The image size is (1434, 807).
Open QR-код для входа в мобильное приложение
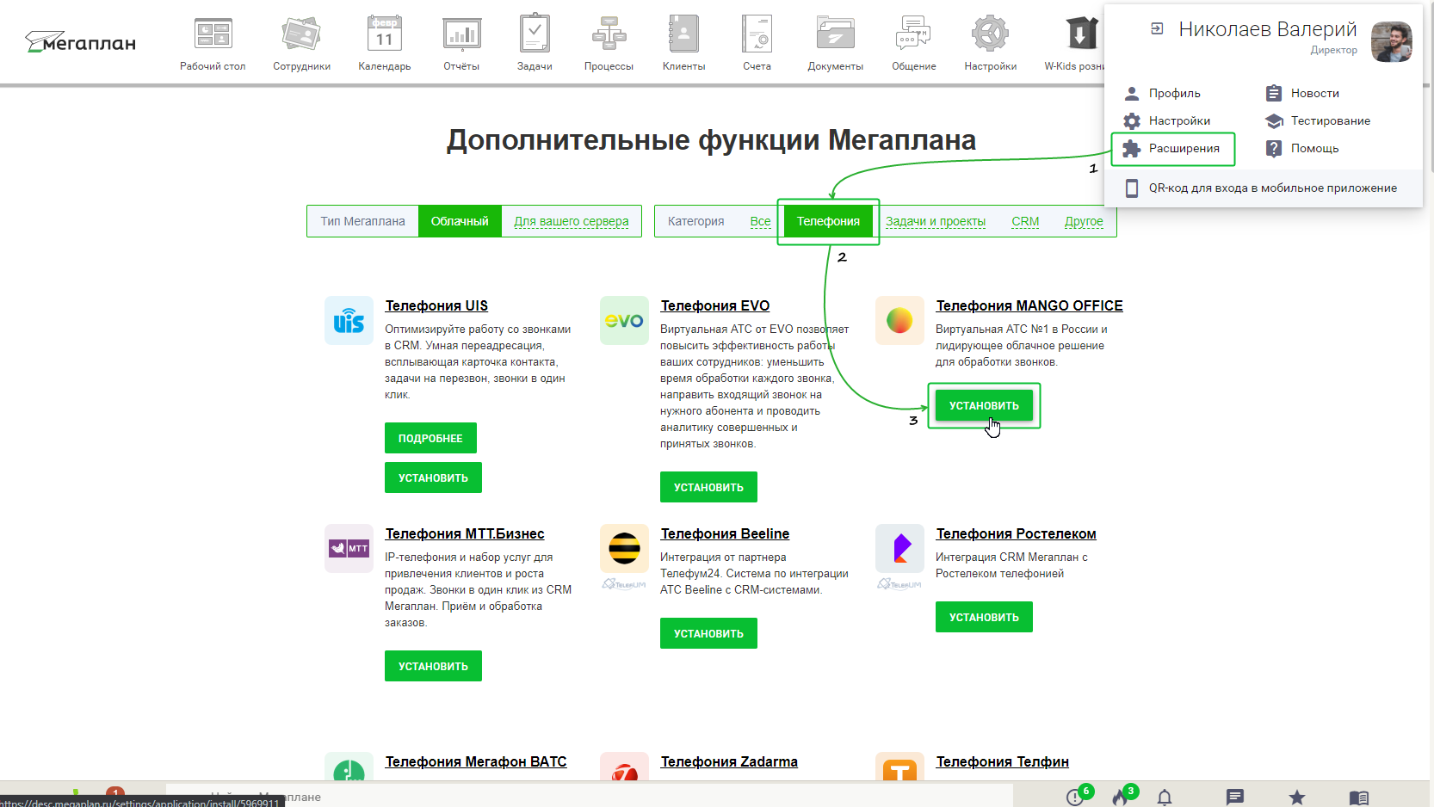pos(1262,188)
